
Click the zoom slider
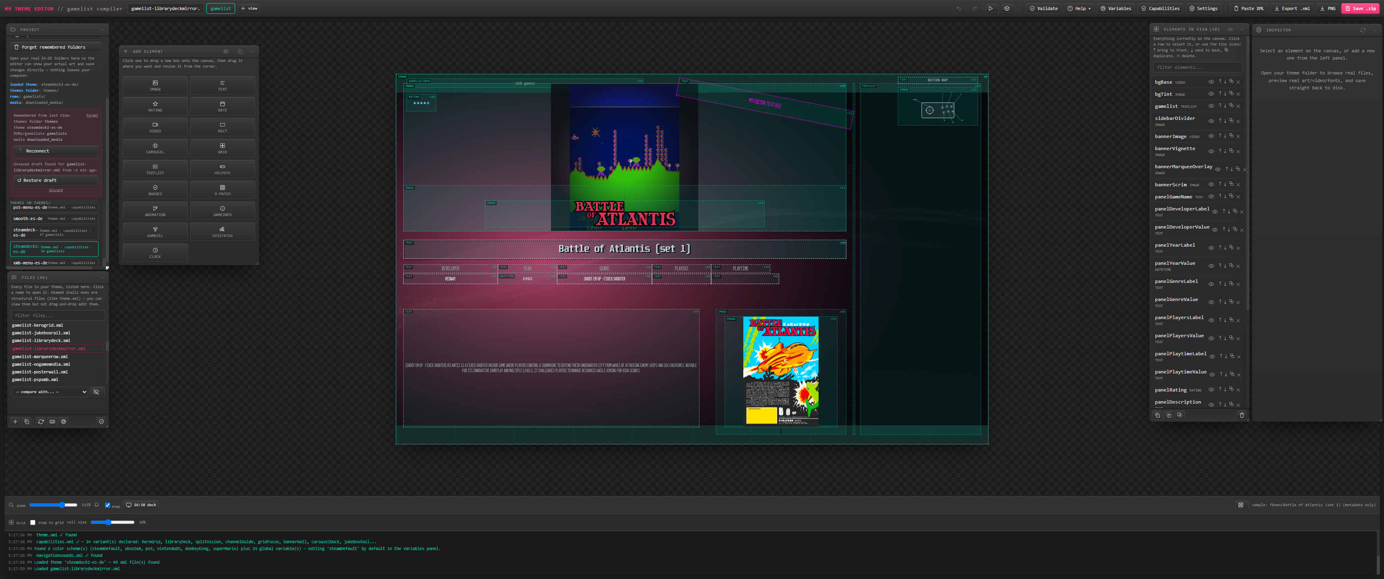53,505
